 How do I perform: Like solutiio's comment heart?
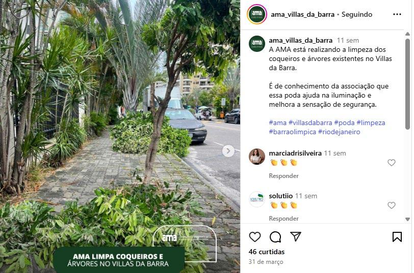tap(391, 205)
